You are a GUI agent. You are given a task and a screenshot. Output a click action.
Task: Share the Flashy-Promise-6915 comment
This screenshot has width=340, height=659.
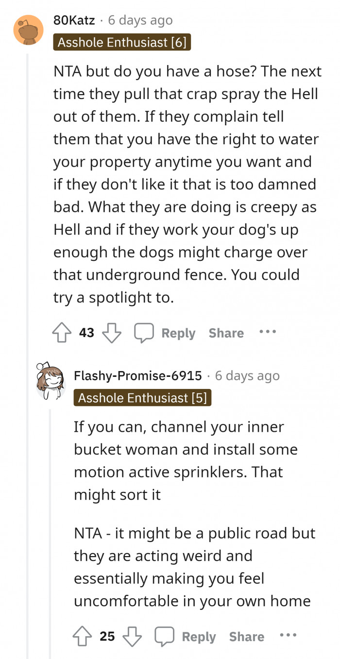(246, 637)
